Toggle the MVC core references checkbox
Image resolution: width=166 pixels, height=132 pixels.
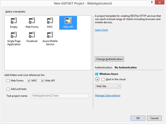(29, 81)
